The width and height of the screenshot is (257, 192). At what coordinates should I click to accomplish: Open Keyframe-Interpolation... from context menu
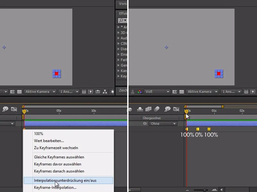pos(55,188)
